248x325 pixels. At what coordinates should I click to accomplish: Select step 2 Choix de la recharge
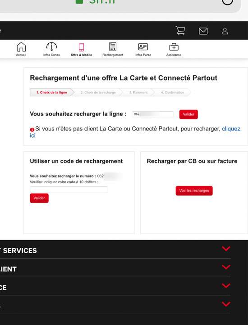98,93
